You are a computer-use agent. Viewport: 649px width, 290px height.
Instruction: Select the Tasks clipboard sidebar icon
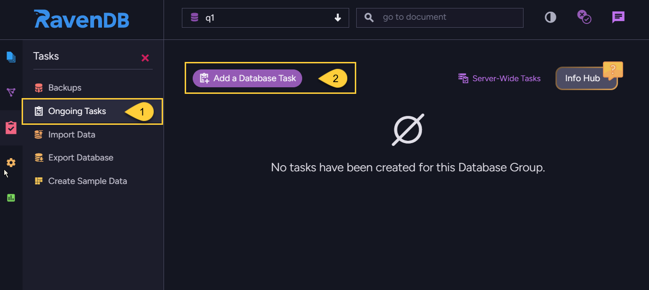pos(11,127)
